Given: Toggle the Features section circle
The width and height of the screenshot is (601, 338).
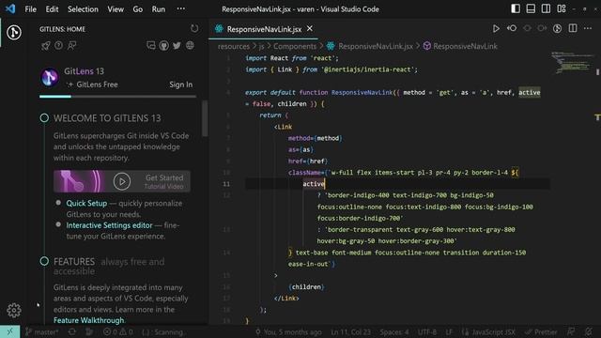Looking at the screenshot, I should [x=44, y=261].
